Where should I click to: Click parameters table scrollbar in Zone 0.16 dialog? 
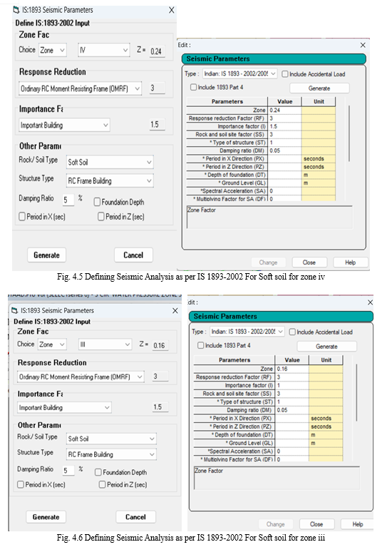pos(356,392)
